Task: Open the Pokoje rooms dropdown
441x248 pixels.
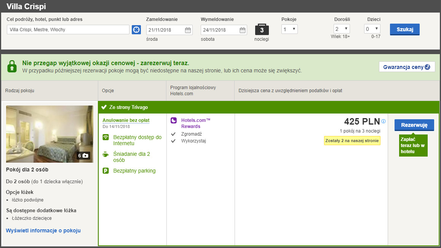Action: (289, 29)
